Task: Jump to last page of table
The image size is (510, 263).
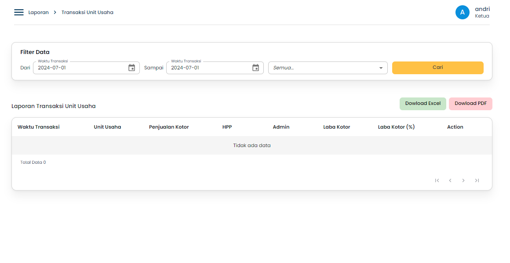Action: [x=477, y=180]
